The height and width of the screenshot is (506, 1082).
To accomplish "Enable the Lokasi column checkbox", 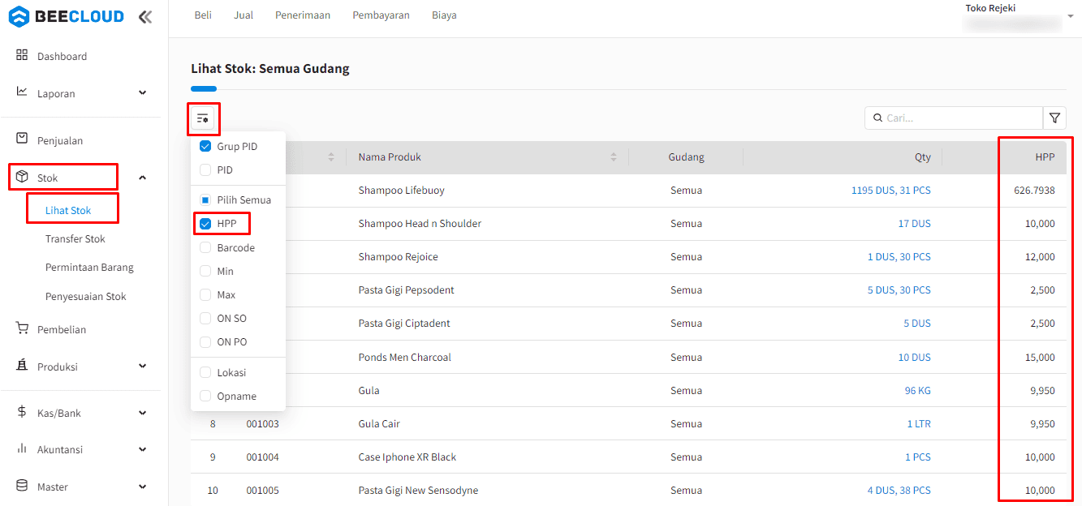I will click(x=205, y=373).
